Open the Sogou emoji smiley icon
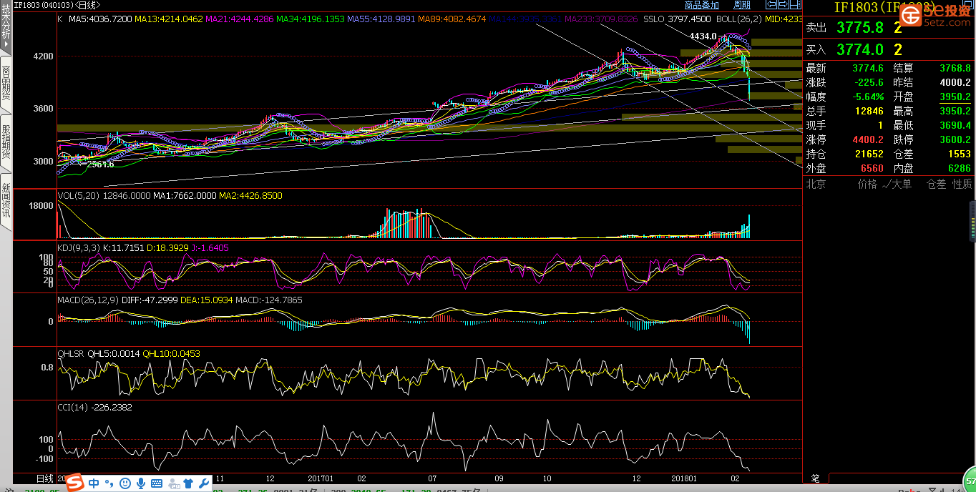 click(125, 483)
